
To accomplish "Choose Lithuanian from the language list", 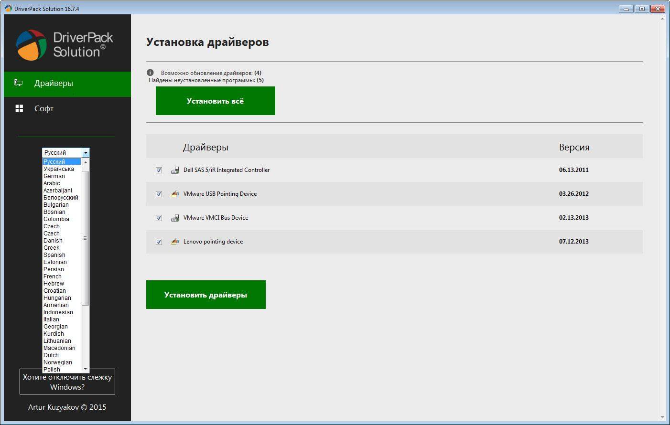I will (62, 340).
